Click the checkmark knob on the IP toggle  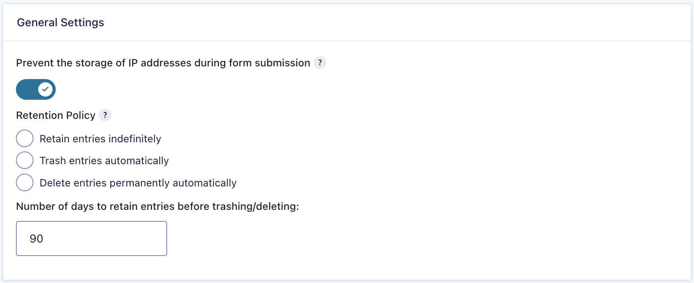pyautogui.click(x=45, y=89)
